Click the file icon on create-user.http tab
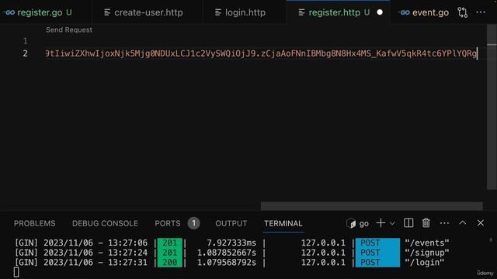 click(x=107, y=12)
